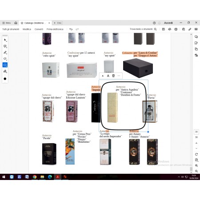Select the add comment tool

5,46
